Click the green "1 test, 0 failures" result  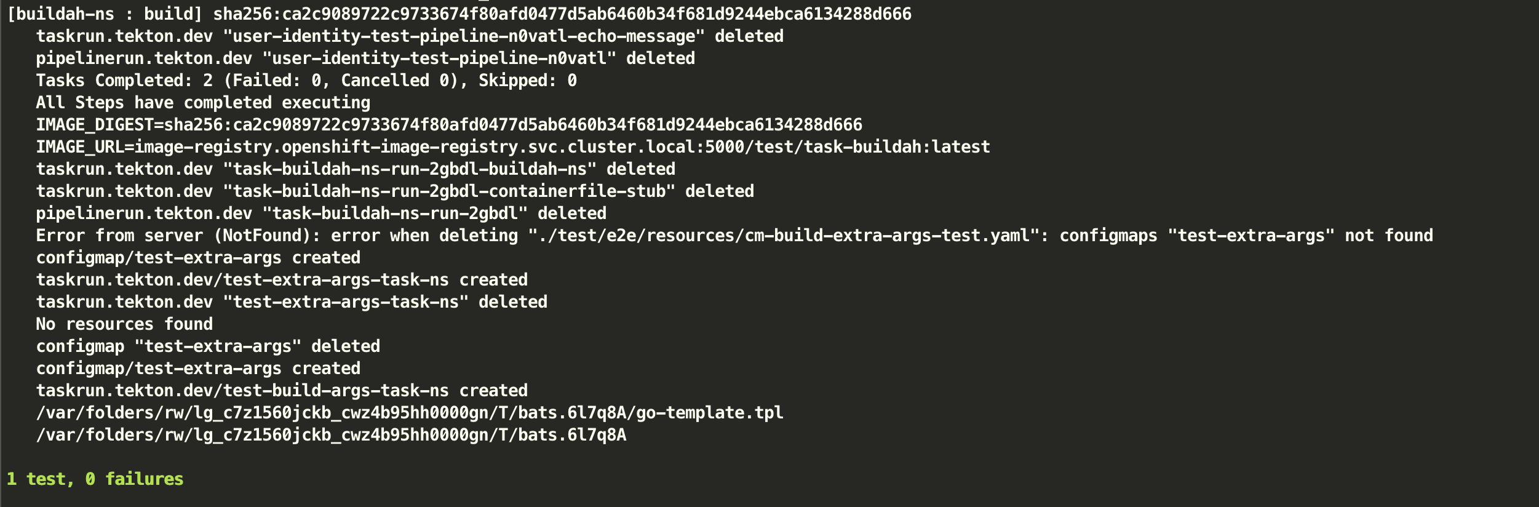point(95,479)
